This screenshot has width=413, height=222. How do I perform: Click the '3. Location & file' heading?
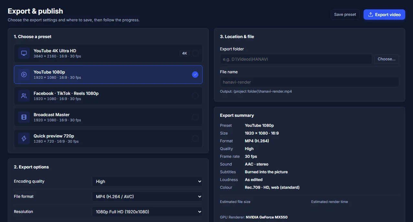(237, 37)
